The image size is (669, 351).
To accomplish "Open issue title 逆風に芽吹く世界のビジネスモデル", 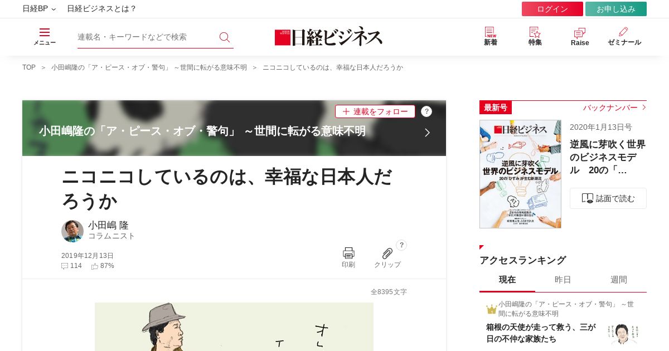I will [x=608, y=157].
